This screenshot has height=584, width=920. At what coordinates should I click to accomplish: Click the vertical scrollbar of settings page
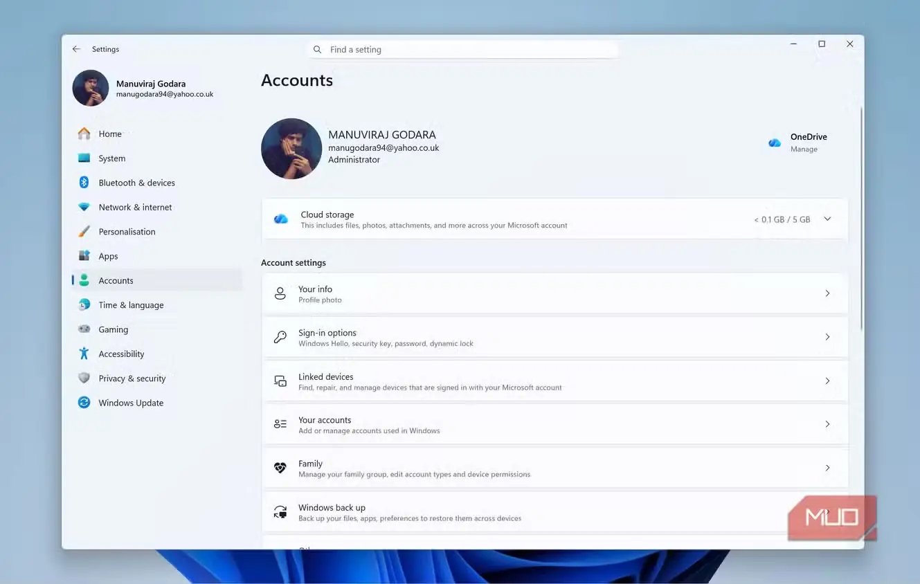point(861,218)
